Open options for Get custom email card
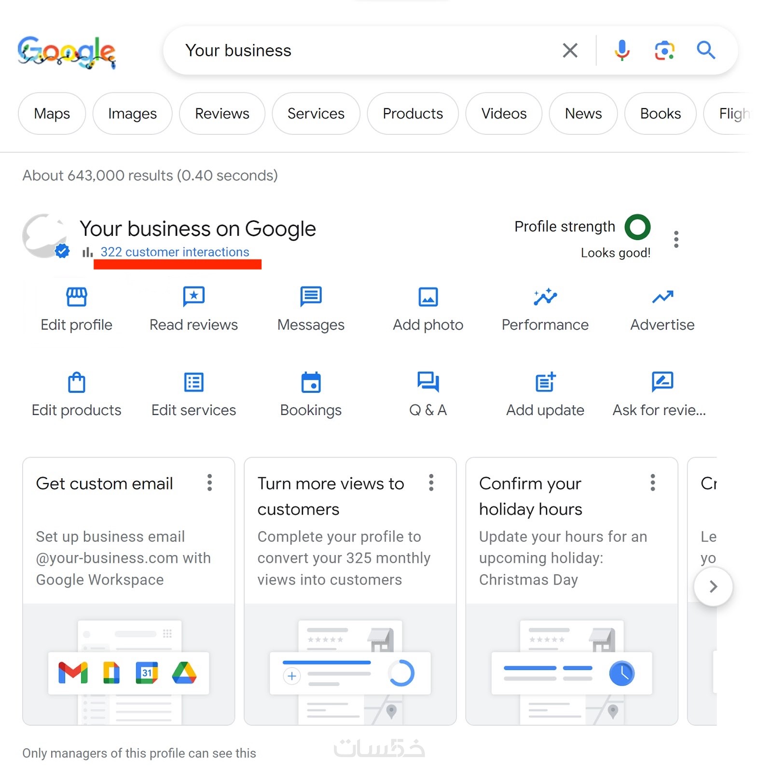The image size is (759, 773). [209, 483]
